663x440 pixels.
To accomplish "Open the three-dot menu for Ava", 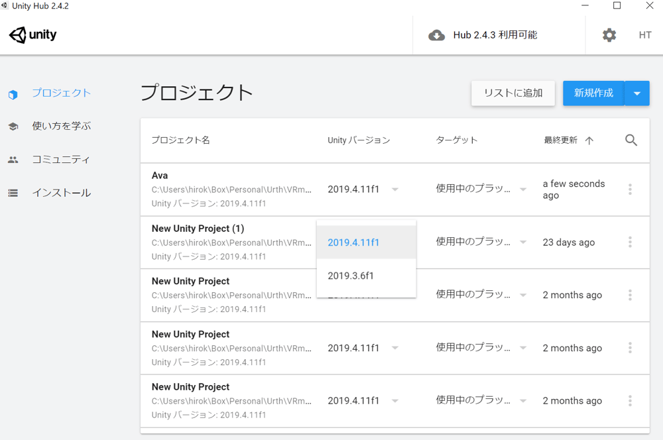I will tap(630, 190).
